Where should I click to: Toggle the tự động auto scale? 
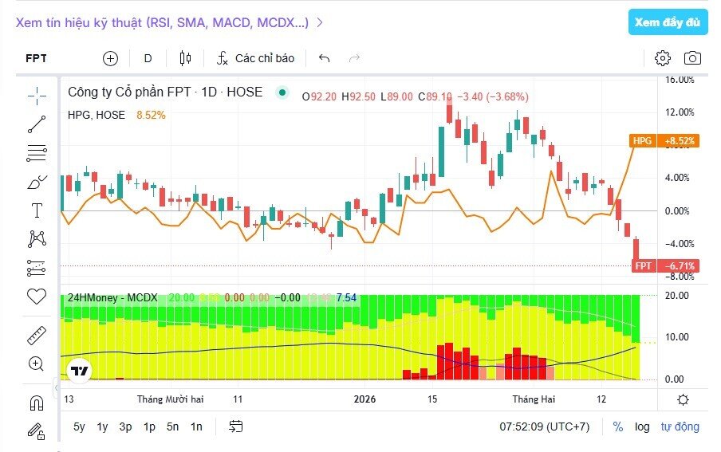680,427
